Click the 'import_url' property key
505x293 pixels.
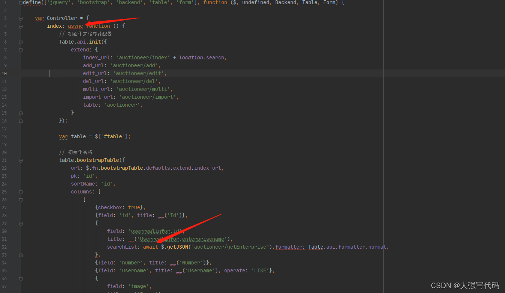pyautogui.click(x=98, y=97)
